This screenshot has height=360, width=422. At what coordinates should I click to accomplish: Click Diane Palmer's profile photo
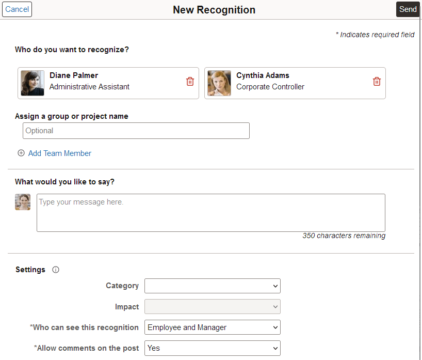pyautogui.click(x=32, y=81)
